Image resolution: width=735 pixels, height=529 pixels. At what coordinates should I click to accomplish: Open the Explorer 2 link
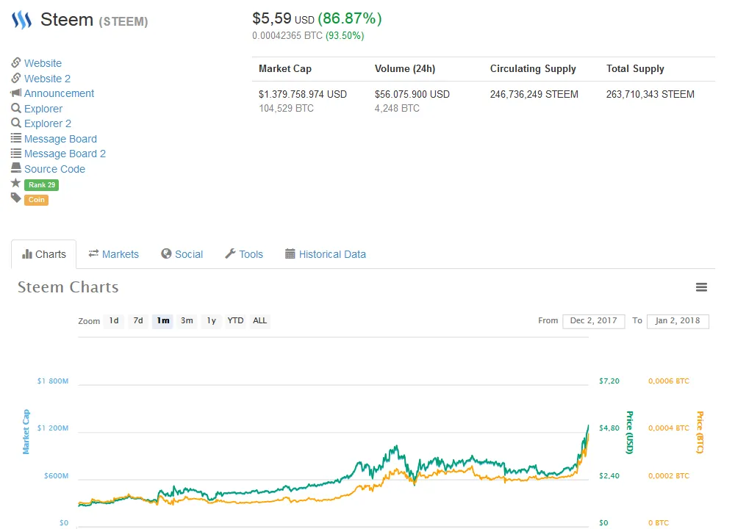(x=48, y=123)
